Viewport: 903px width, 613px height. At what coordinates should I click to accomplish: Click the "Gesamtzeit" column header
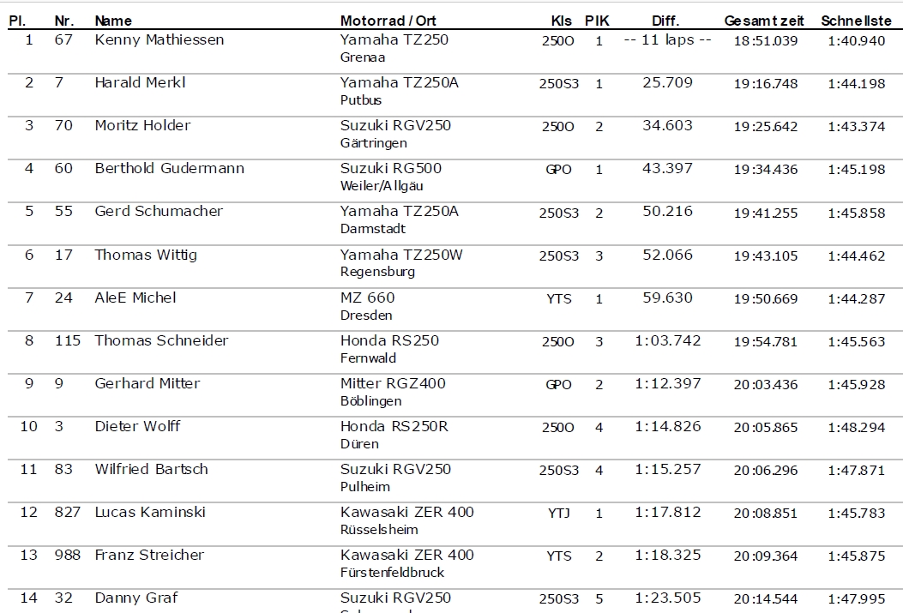point(765,21)
